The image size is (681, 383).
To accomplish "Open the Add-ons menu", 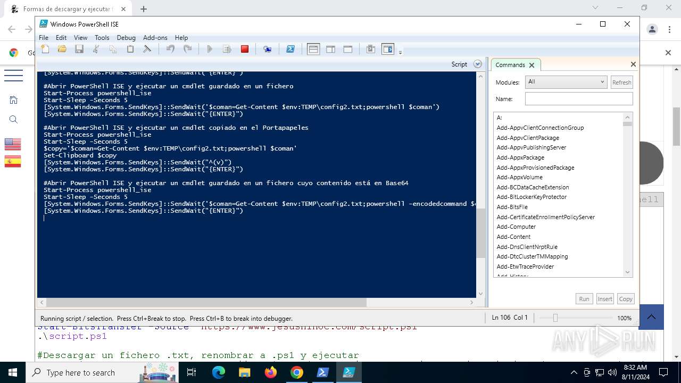I will 155,37.
